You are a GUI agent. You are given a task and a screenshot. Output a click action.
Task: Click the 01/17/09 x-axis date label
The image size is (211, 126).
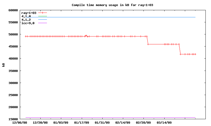81,123
